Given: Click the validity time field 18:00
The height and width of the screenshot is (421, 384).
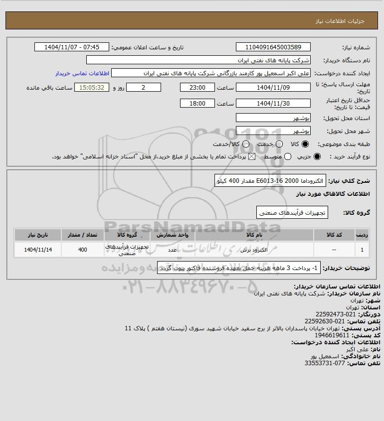Looking at the screenshot, I should click(197, 103).
